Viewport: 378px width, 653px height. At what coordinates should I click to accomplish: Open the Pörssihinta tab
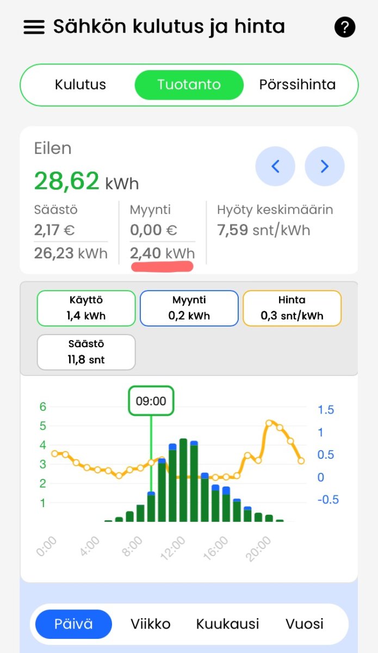(x=297, y=85)
